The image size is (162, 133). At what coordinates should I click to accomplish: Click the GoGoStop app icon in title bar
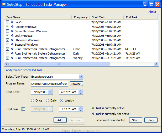4,4
